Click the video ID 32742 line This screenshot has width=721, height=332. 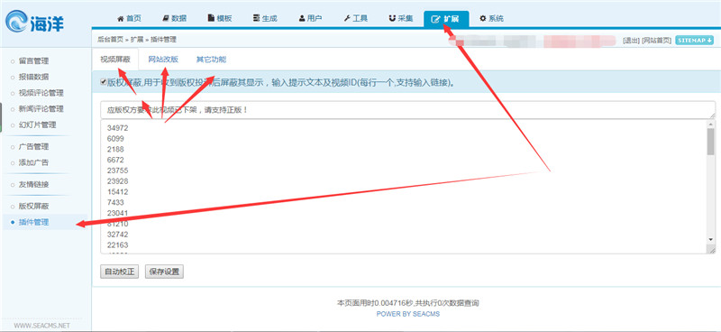click(x=117, y=234)
